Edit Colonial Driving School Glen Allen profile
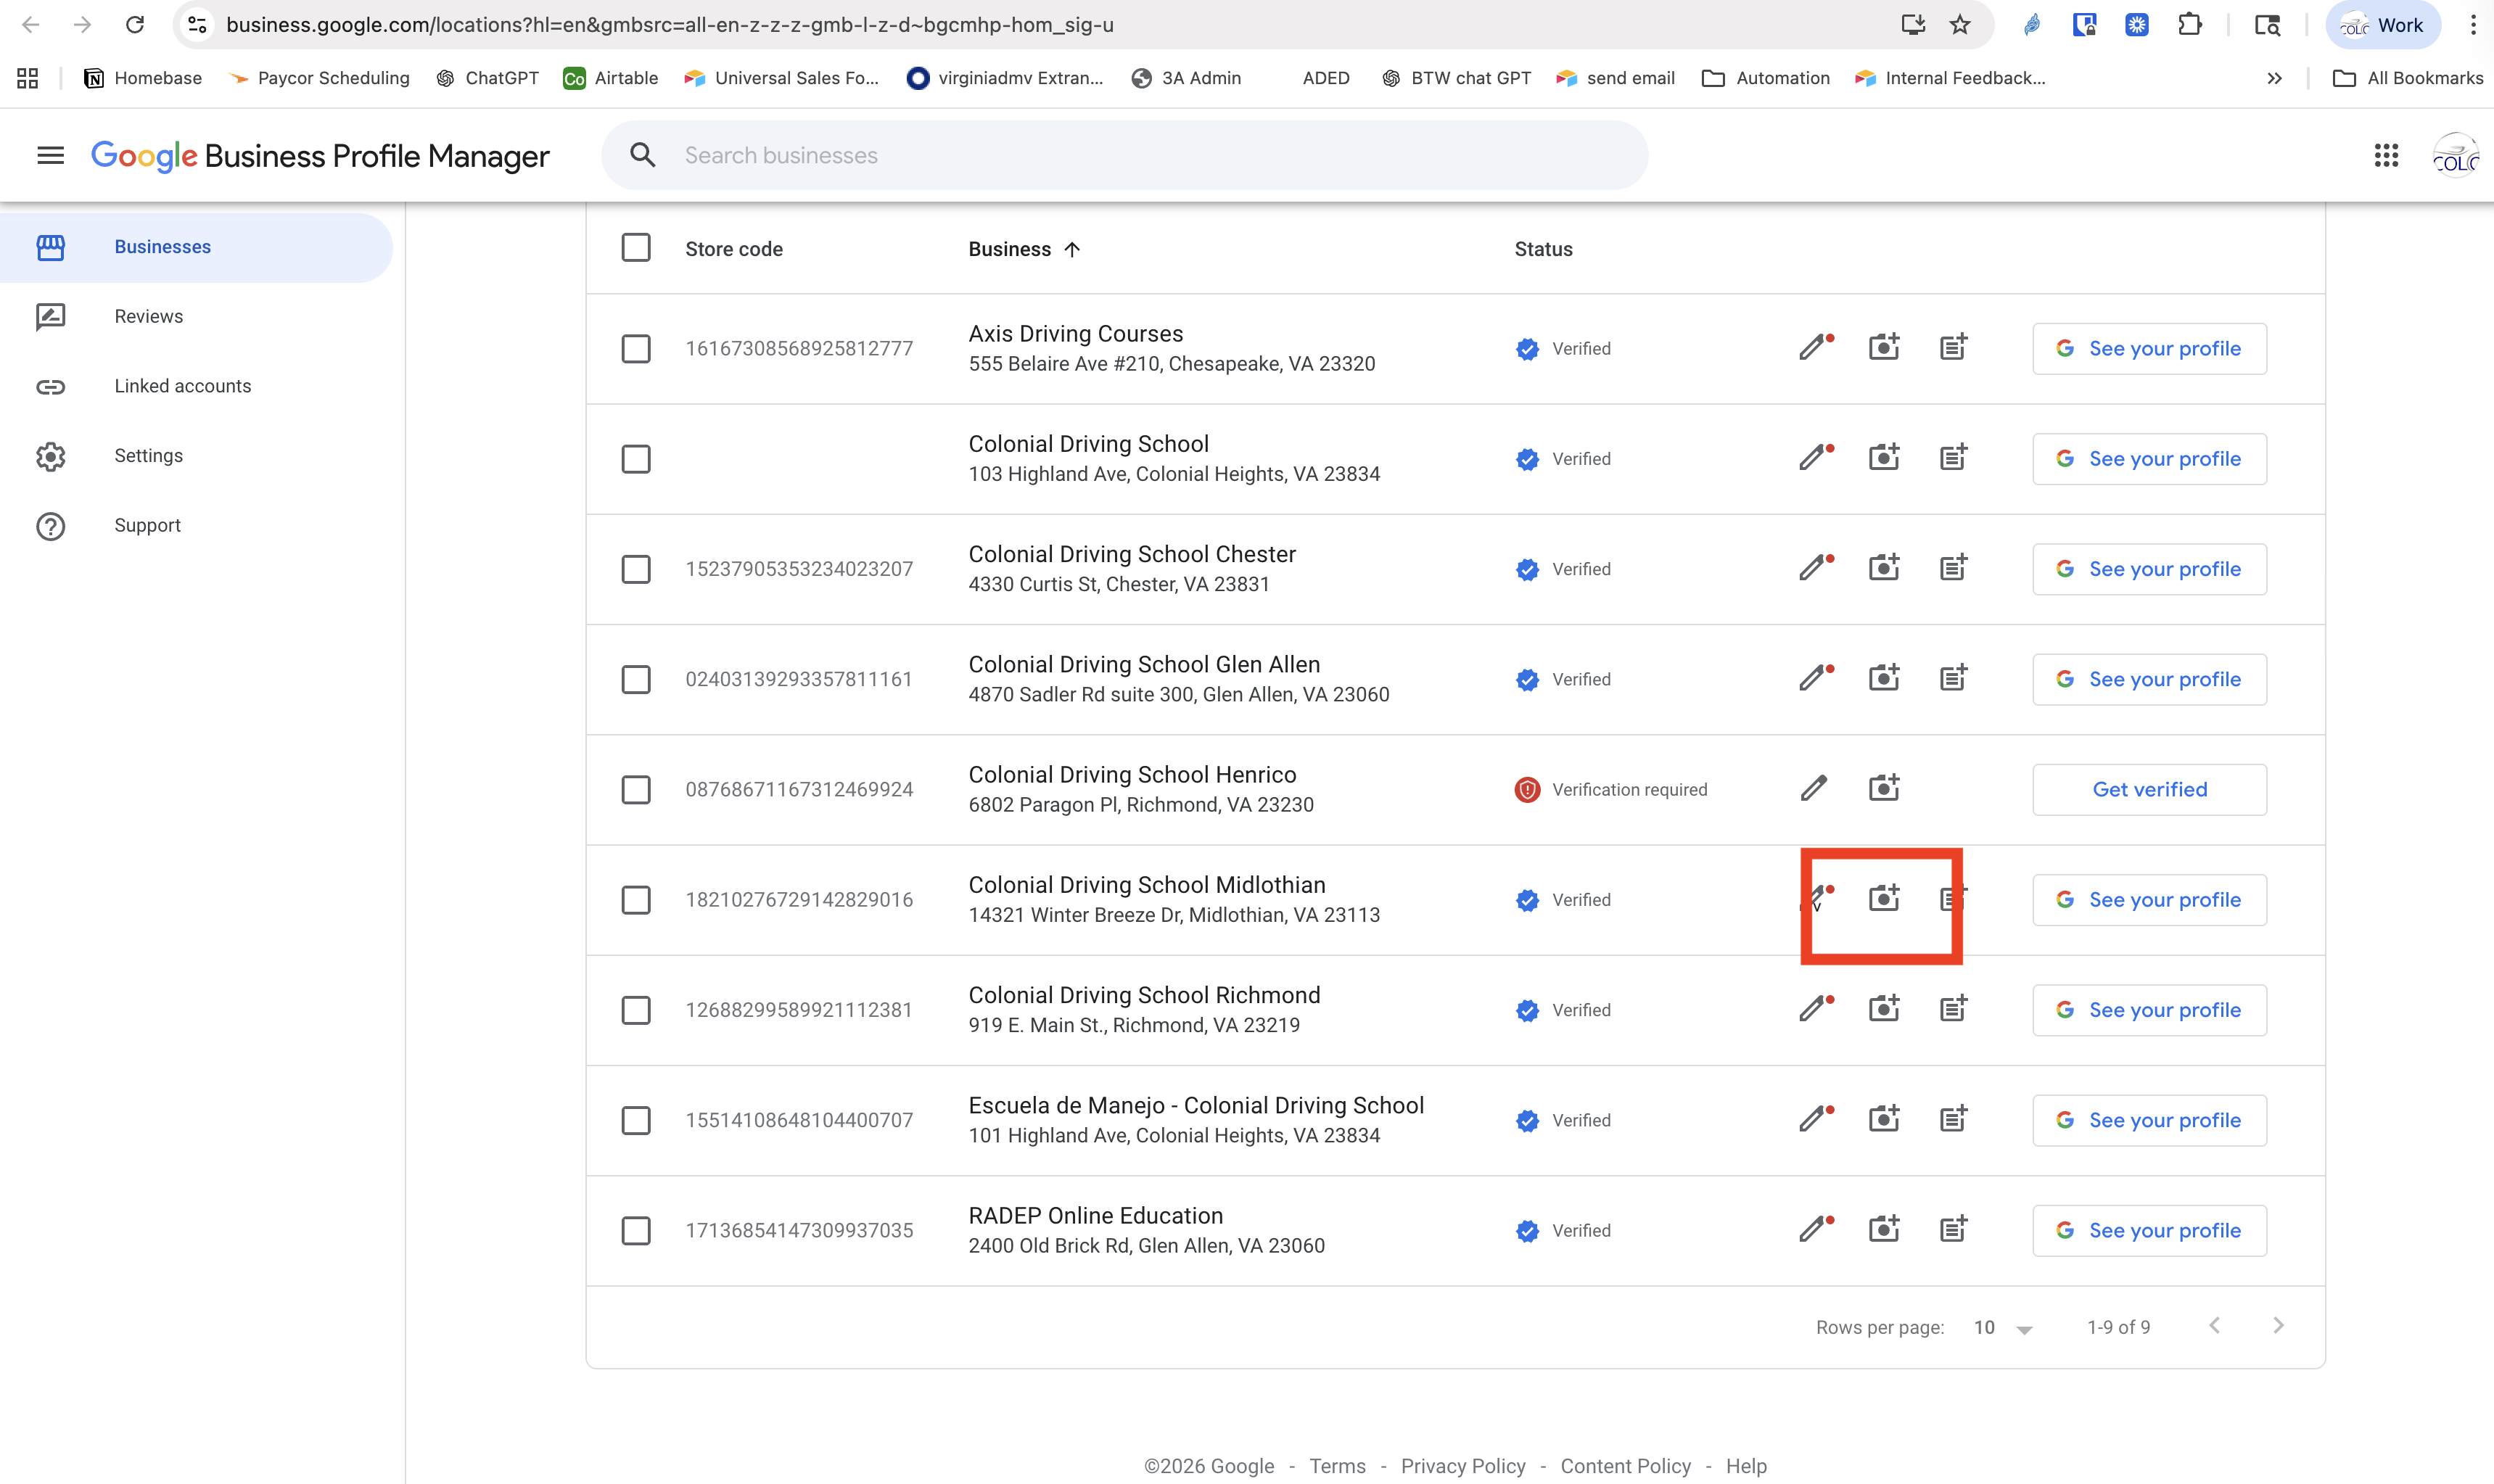This screenshot has width=2494, height=1484. [1814, 678]
